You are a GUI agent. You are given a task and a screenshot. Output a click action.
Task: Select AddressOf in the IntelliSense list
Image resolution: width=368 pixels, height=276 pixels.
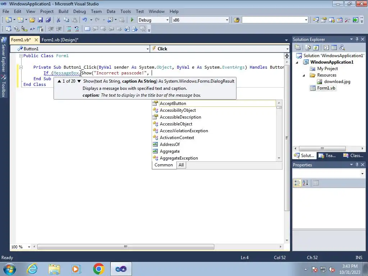click(170, 144)
